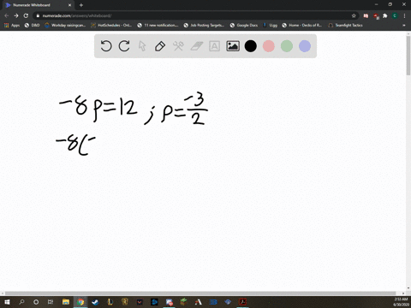This screenshot has height=308, width=411.
Task: Reload the Numerade whiteboard page
Action: pos(26,15)
